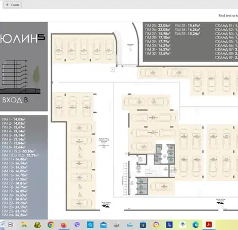Open Task View from the taskbar
Image resolution: width=238 pixels, height=230 pixels.
pos(11,225)
